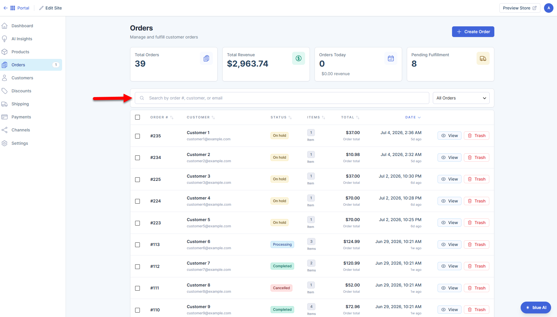Image resolution: width=557 pixels, height=317 pixels.
Task: Open the blue AI assistant button
Action: (536, 308)
